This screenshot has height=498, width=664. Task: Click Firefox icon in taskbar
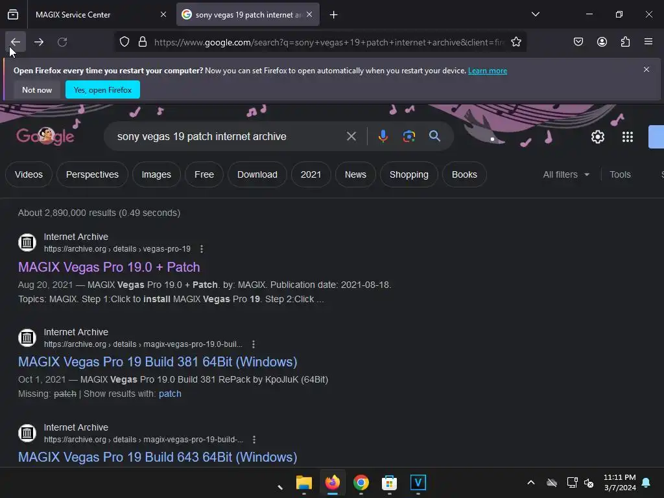pyautogui.click(x=333, y=482)
